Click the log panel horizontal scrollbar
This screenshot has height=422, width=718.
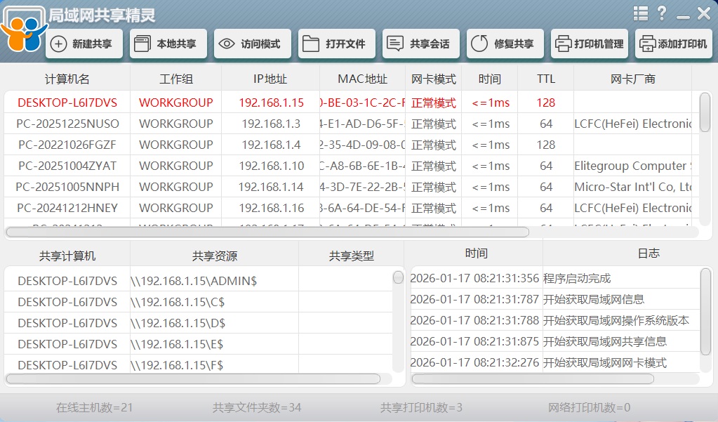coord(532,379)
